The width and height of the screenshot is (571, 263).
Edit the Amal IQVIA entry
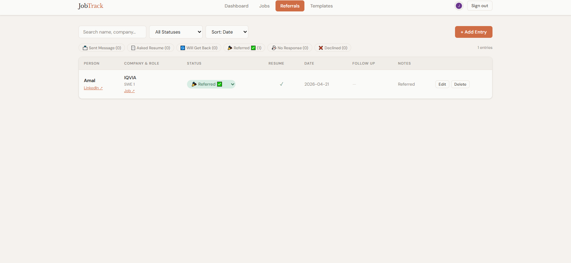[x=442, y=84]
